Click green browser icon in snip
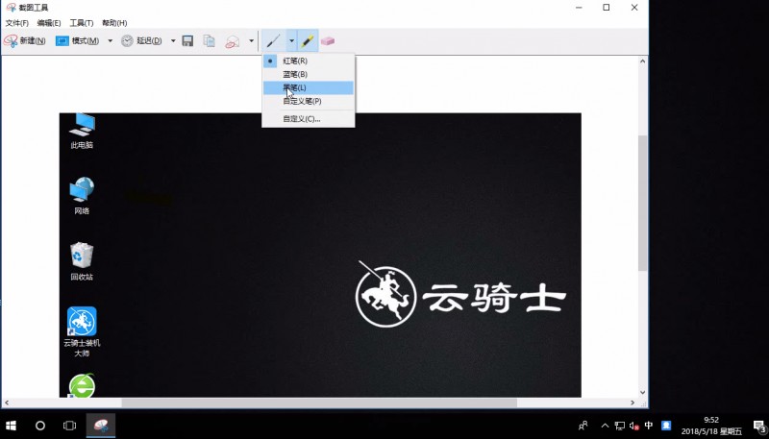The width and height of the screenshot is (769, 439). click(x=82, y=385)
